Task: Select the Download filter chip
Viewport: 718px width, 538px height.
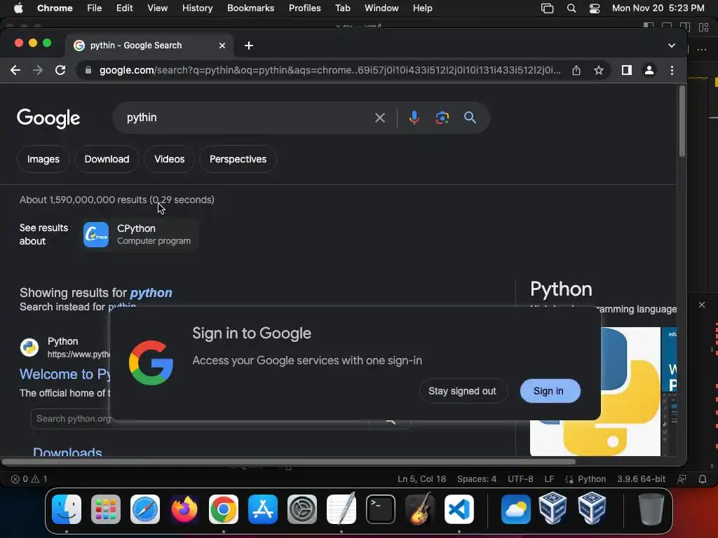Action: coord(107,159)
